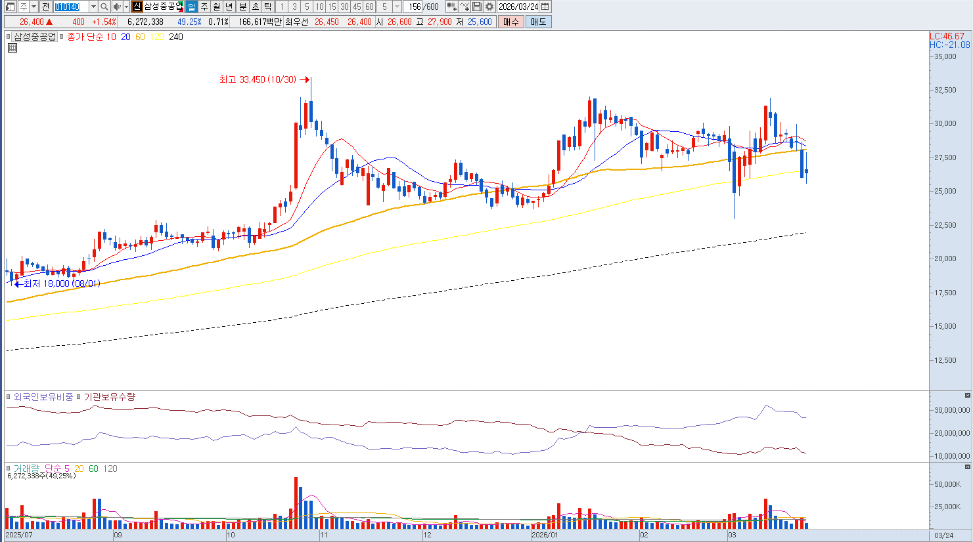Screen dimensions: 973x542
Task: Click the line drawing tool icon
Action: [465, 7]
